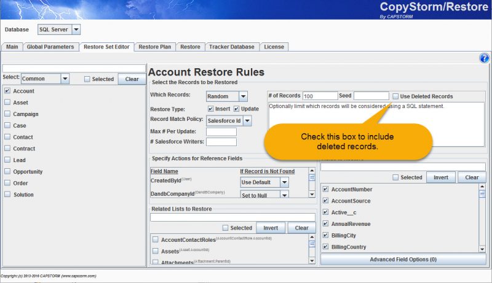This screenshot has height=283, width=492.
Task: Tick the Case object checkbox
Action: (x=7, y=125)
